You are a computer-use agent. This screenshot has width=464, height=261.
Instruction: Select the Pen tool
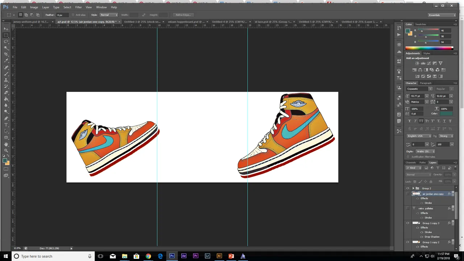6,119
